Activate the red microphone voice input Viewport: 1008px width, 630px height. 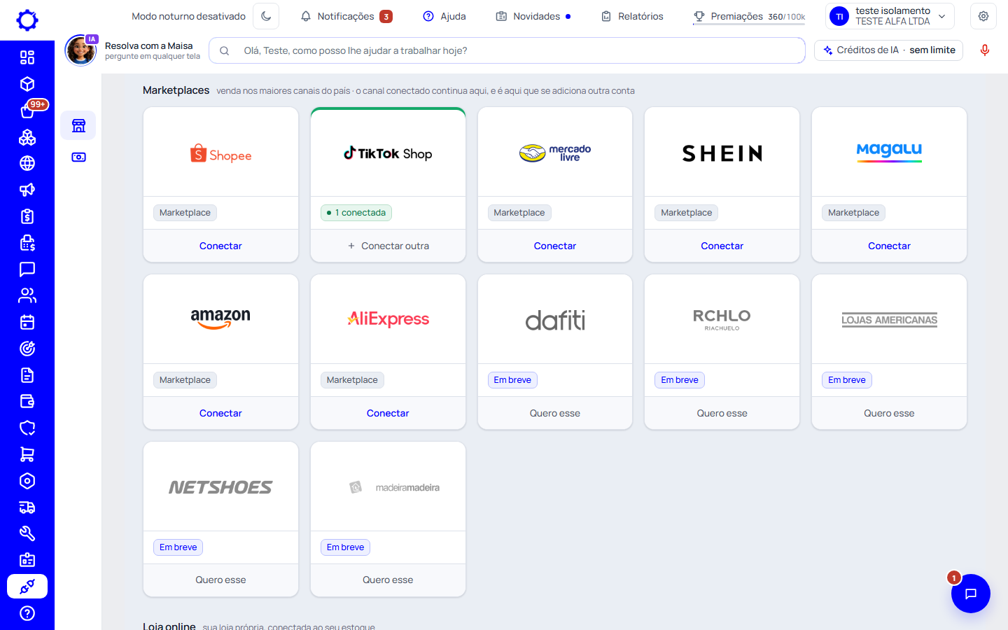[985, 50]
